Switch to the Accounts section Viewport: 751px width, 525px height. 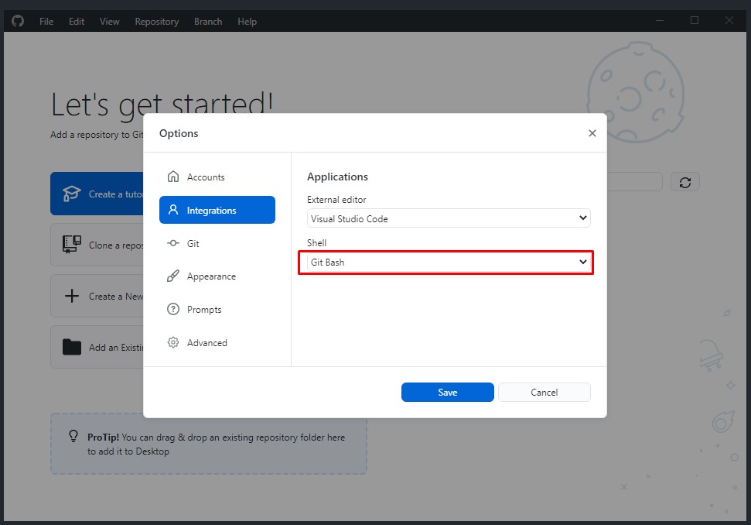[217, 177]
